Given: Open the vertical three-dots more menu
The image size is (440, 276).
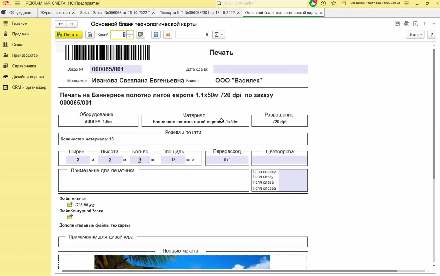Looking at the screenshot, I should [x=425, y=24].
